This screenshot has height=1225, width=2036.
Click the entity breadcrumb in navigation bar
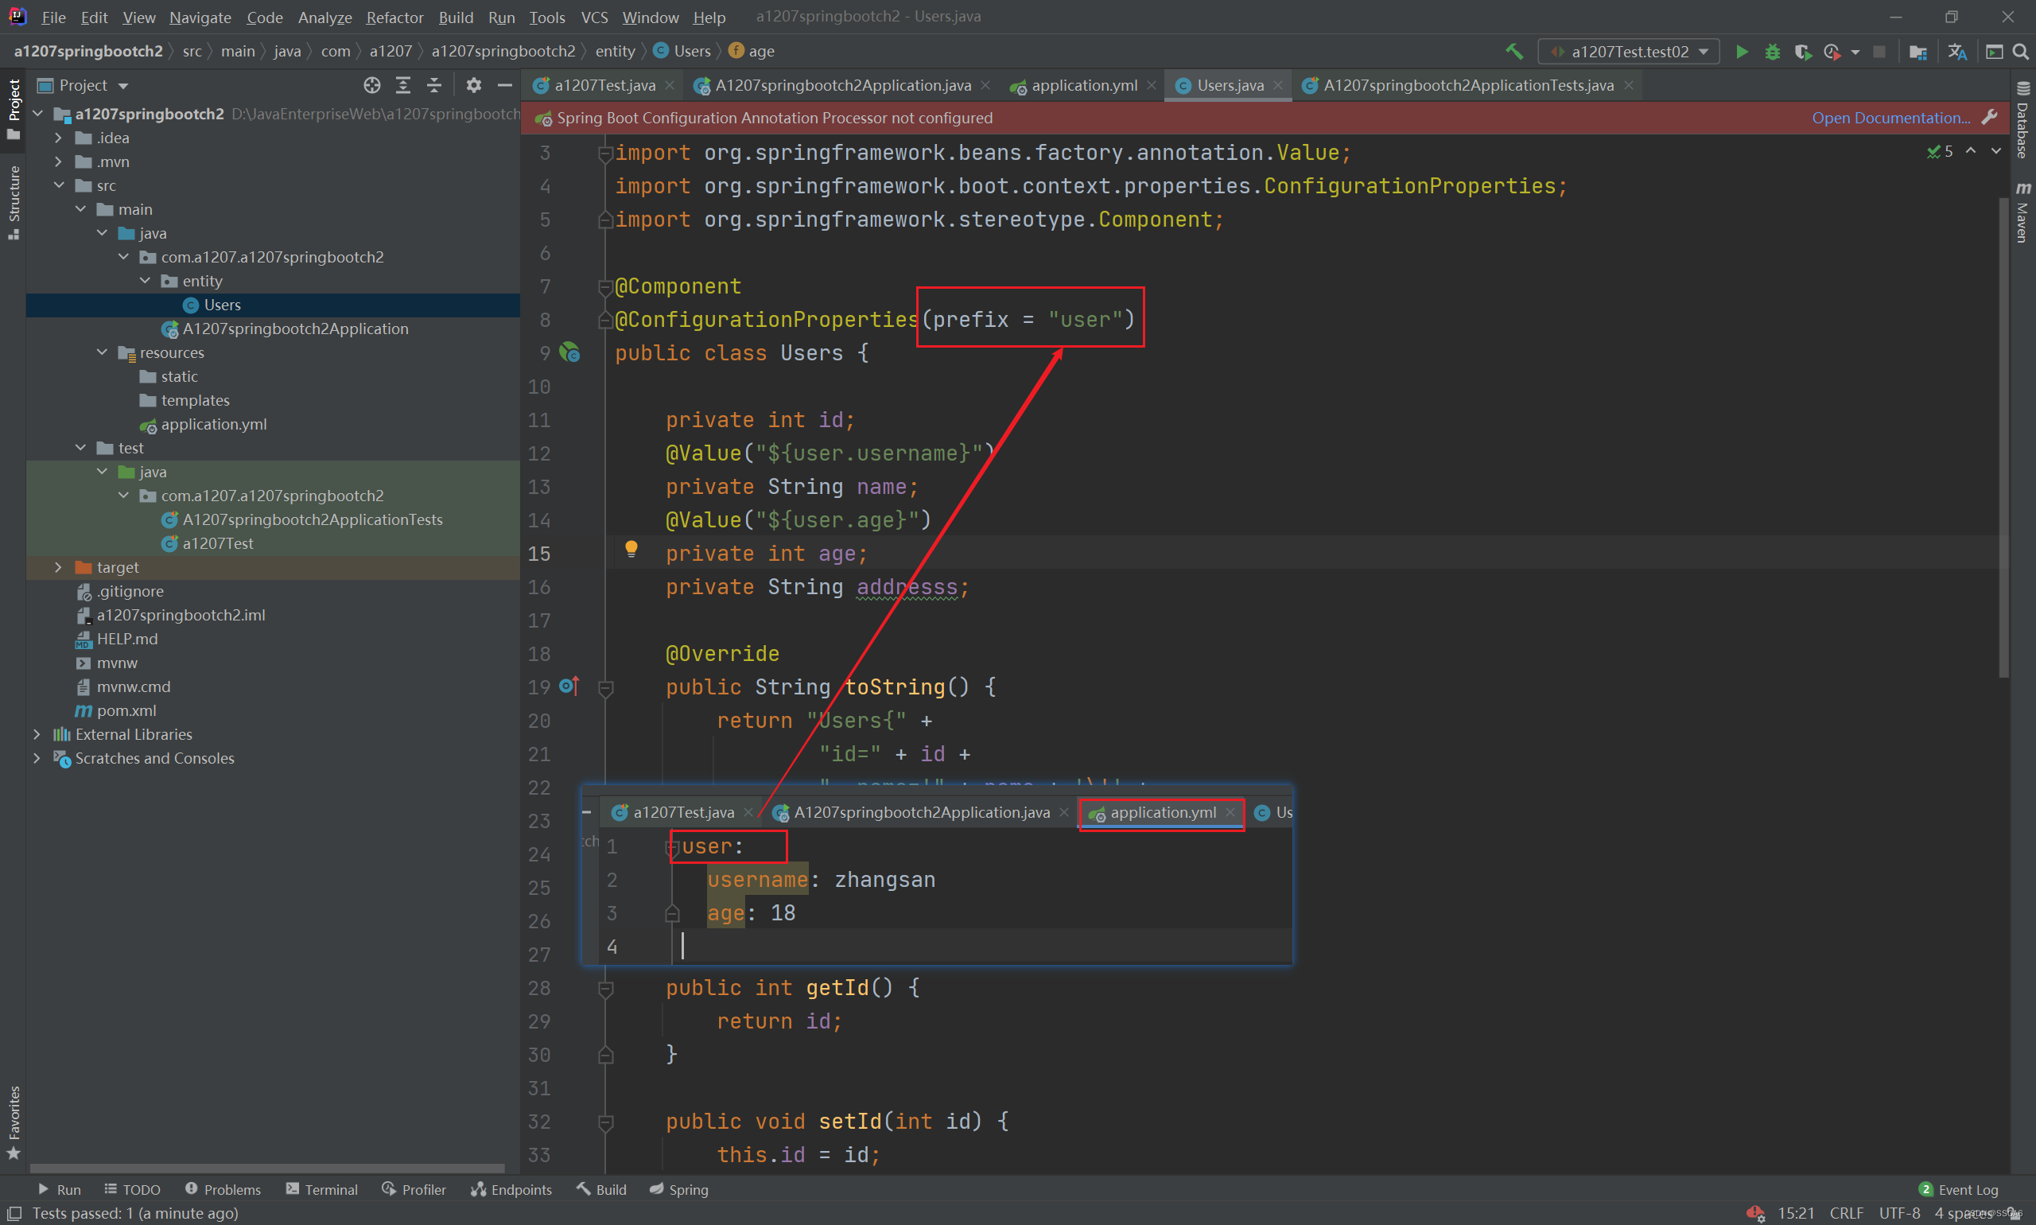coord(615,51)
